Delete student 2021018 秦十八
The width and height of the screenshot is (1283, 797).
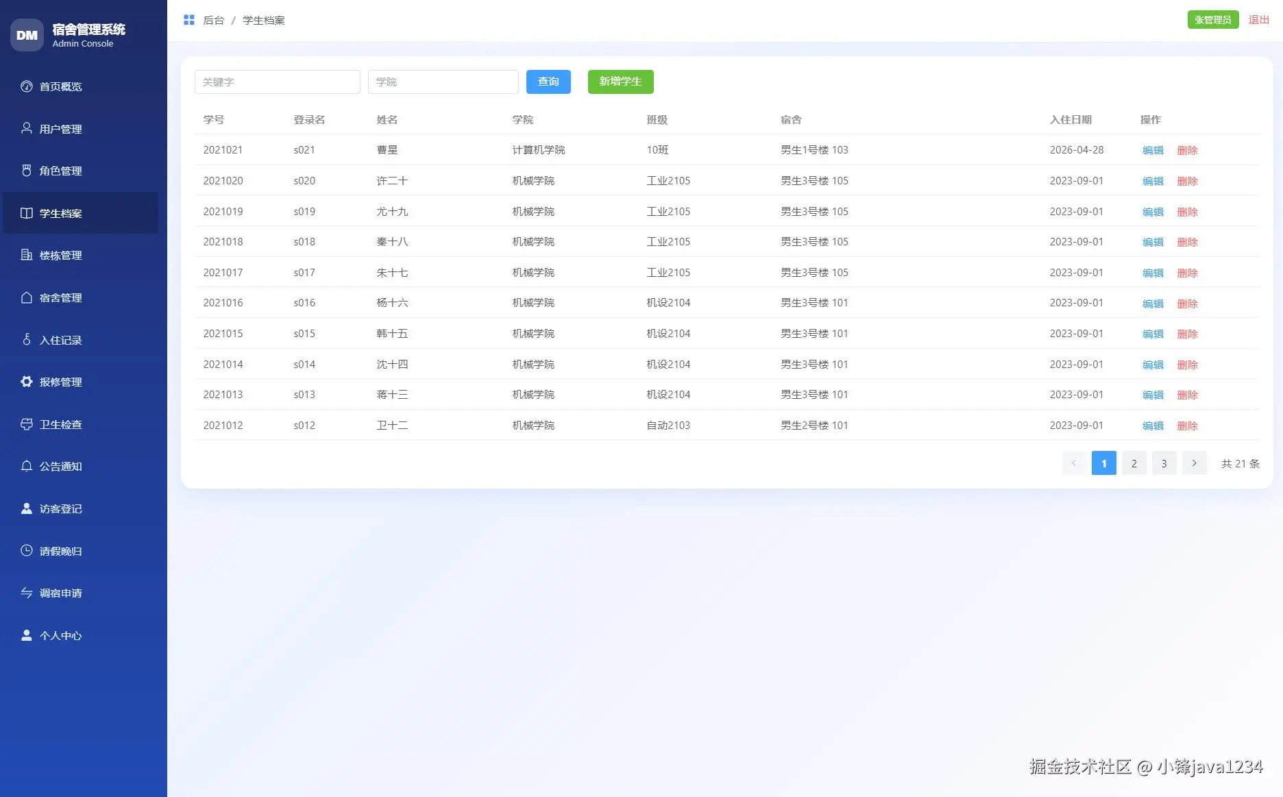click(x=1187, y=242)
